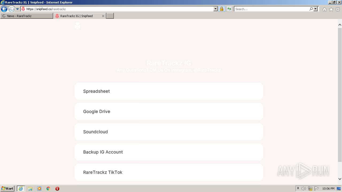Image resolution: width=342 pixels, height=192 pixels.
Task: Click the scrollbar down arrow
Action: pos(340,179)
